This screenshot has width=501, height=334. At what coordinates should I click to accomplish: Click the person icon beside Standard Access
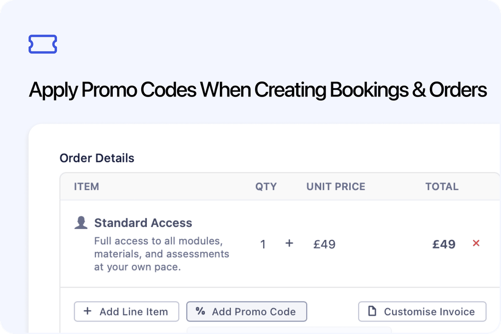pos(82,222)
